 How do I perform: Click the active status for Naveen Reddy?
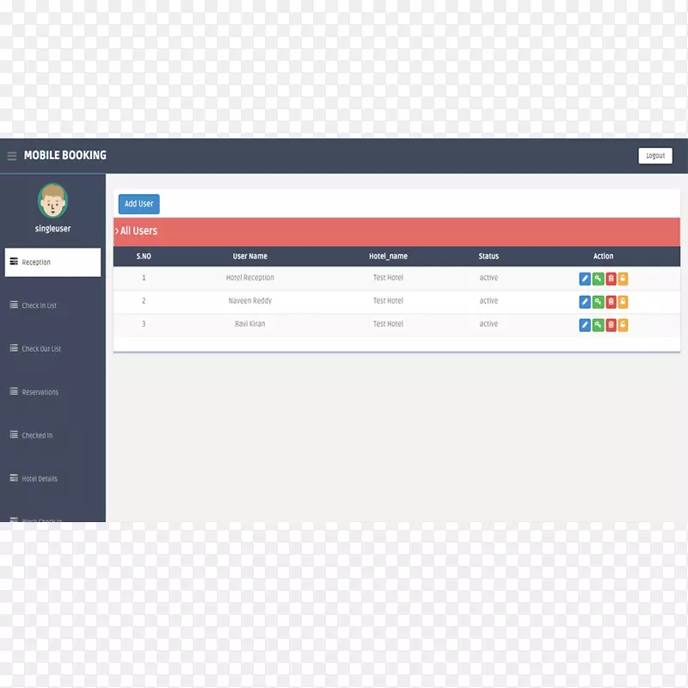coord(488,301)
